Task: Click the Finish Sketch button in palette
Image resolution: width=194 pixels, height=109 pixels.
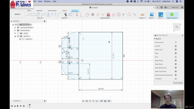Action: pyautogui.click(x=178, y=83)
